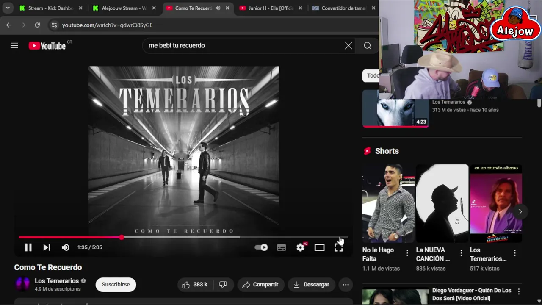This screenshot has height=305, width=542.
Task: Go to YouTube home via the logo
Action: click(47, 46)
